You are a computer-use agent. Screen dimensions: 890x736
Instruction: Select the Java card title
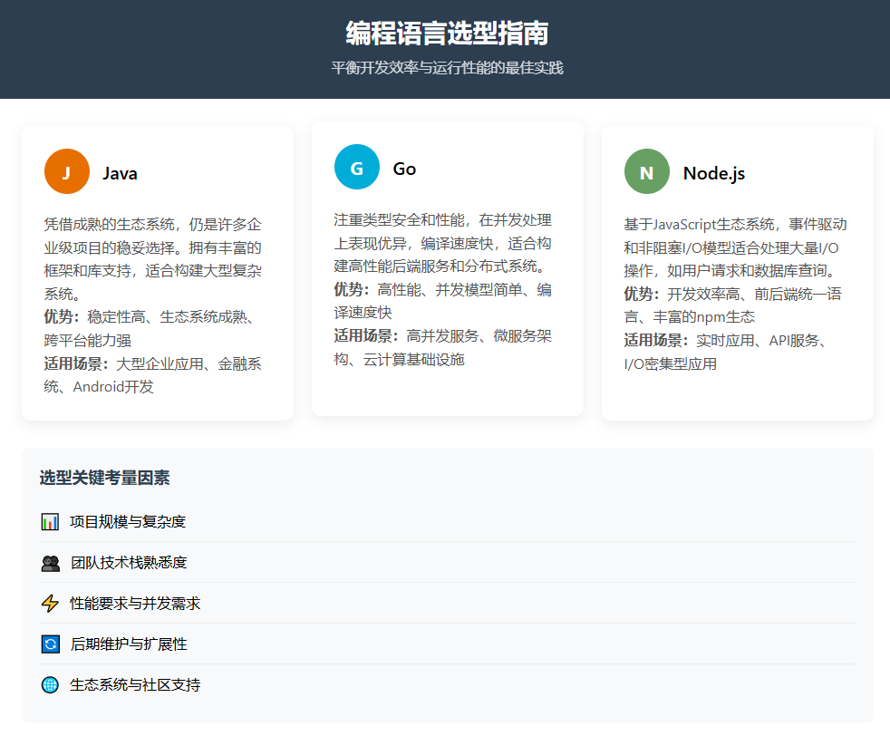120,173
